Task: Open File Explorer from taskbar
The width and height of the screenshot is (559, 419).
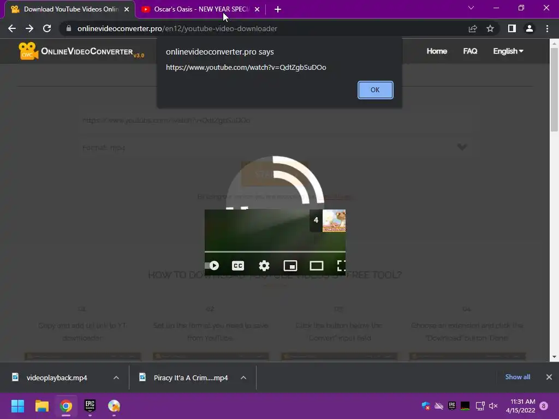Action: (x=41, y=406)
